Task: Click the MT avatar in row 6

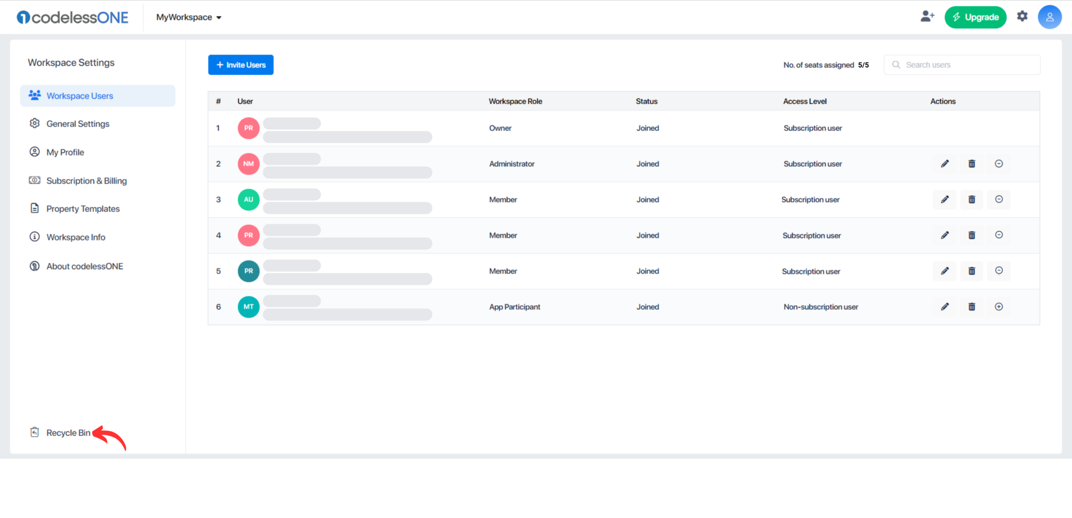Action: tap(248, 307)
